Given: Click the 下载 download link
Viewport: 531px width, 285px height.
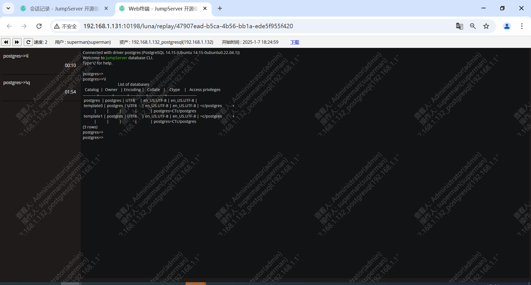Looking at the screenshot, I should pos(295,42).
